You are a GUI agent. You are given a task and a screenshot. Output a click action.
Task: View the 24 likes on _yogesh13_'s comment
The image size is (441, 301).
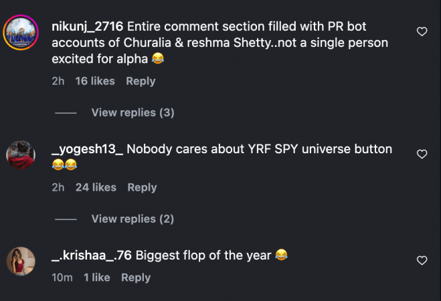[96, 187]
